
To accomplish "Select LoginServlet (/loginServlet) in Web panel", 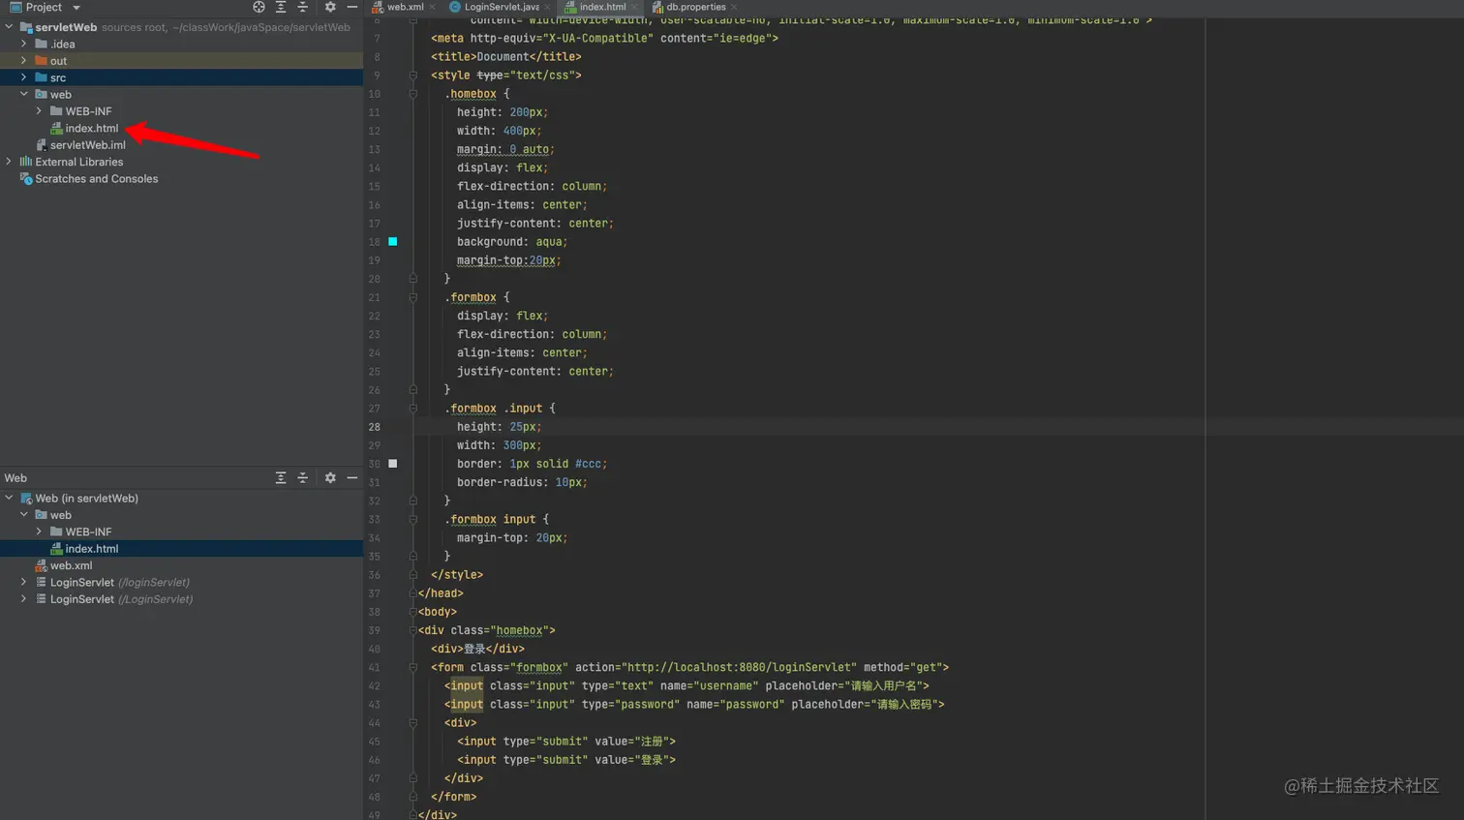I will [x=120, y=583].
